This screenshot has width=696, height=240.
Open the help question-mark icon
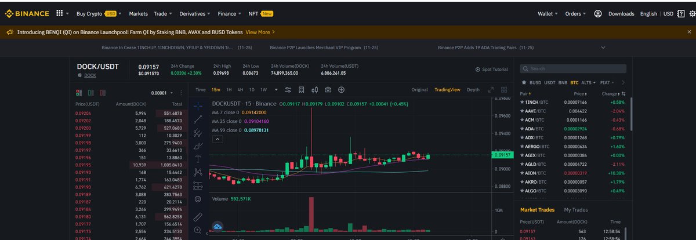(681, 13)
